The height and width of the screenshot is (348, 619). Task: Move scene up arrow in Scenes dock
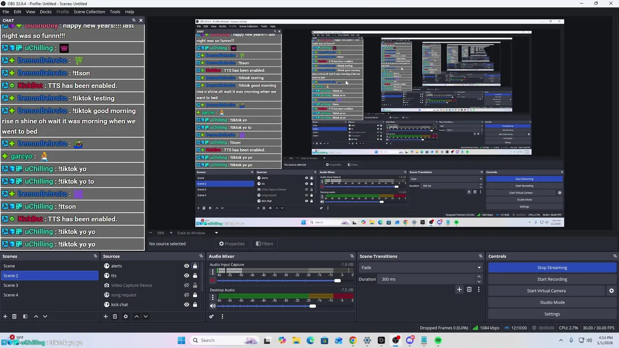(x=36, y=317)
